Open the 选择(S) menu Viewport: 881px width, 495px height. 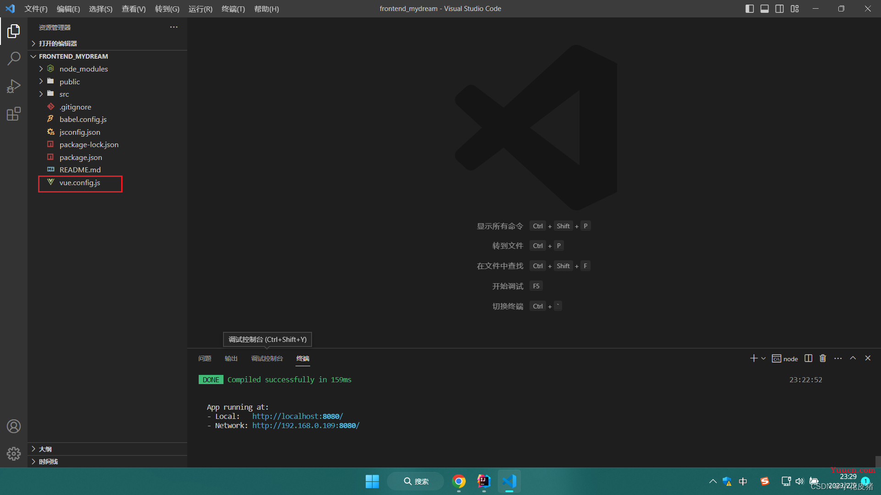click(x=100, y=9)
